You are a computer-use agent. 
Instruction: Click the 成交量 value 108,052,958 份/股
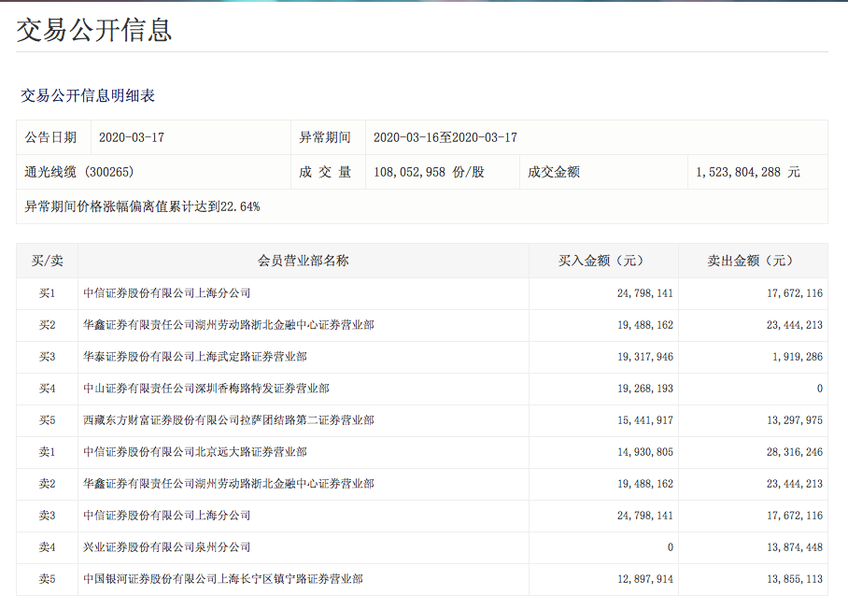pos(429,172)
